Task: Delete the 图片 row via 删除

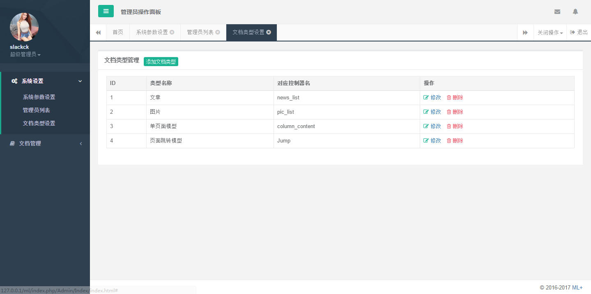Action: [455, 112]
